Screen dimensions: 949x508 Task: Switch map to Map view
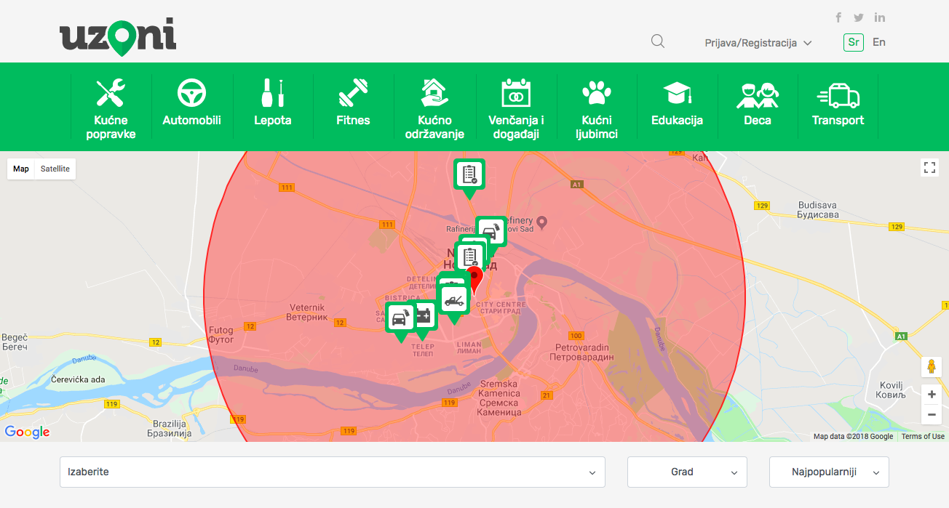click(x=21, y=169)
